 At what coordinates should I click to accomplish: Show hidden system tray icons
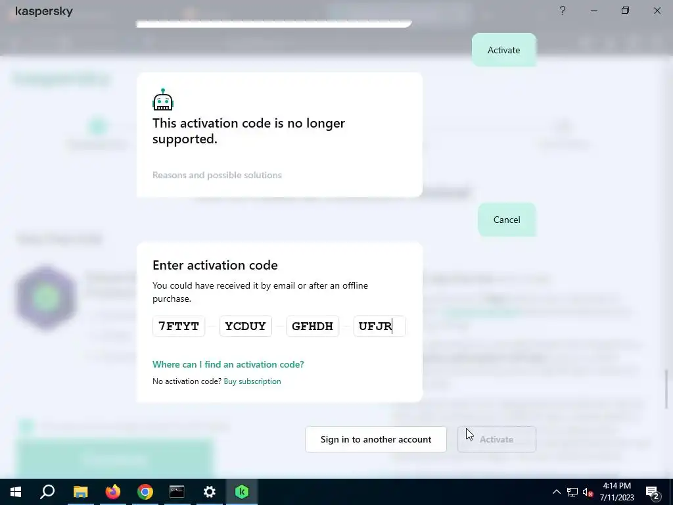556,492
